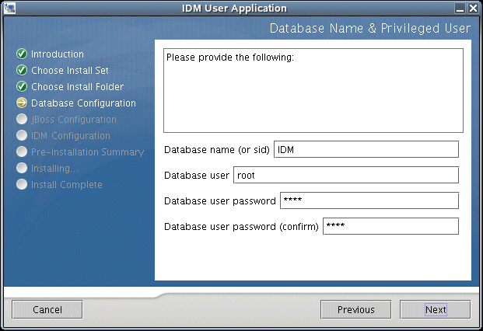Open the window menu icon in title bar
Screen dimensions: 483x331
(x=9, y=8)
